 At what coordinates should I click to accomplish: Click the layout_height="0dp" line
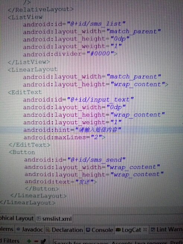coord(76,39)
